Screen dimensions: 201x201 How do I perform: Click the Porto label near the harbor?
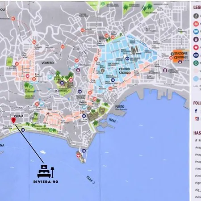(120, 107)
